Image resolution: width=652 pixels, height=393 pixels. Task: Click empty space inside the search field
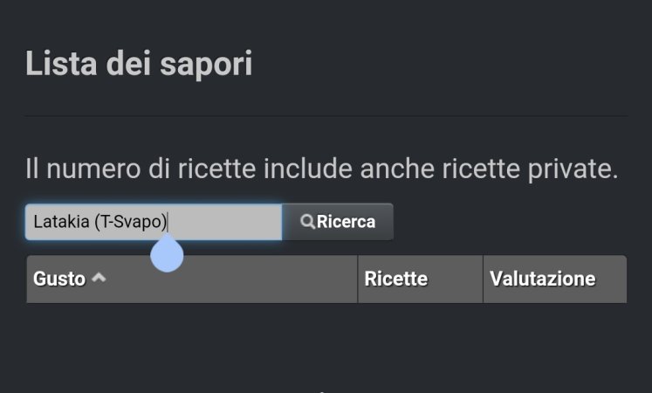pyautogui.click(x=224, y=222)
